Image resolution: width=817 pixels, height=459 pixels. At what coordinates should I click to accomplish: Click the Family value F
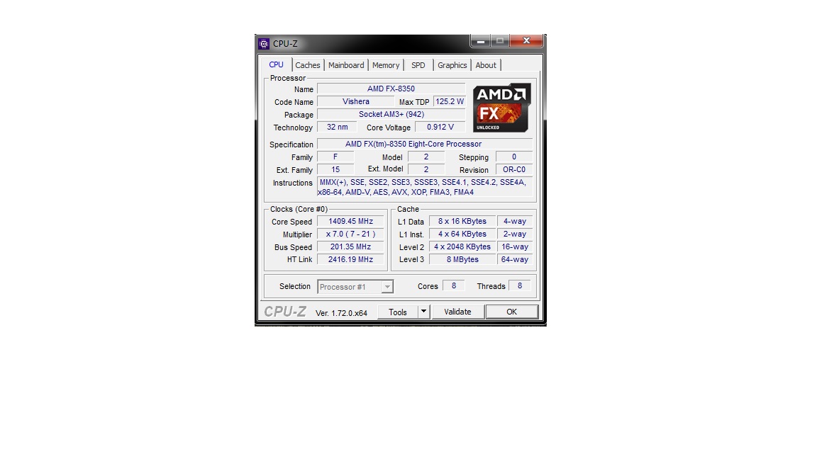tap(335, 157)
